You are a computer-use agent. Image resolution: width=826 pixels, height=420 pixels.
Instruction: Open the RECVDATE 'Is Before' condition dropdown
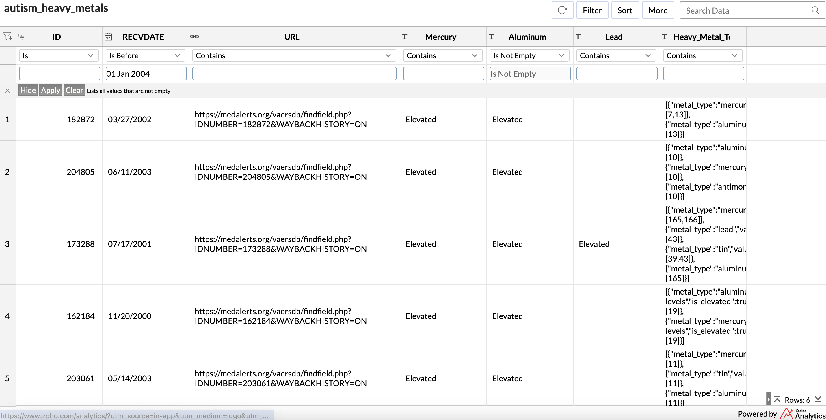coord(145,55)
